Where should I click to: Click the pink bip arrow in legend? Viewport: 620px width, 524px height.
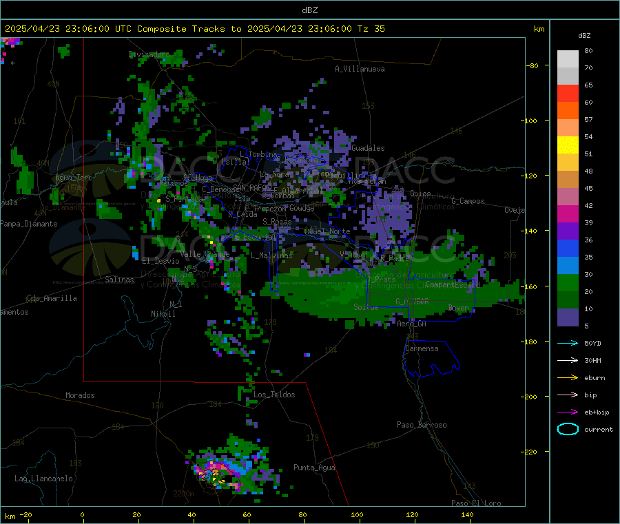[x=568, y=395]
